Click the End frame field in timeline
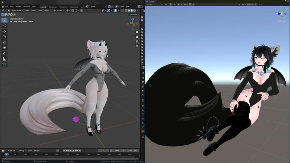Screen dimensions: 290x163 tap(130, 150)
